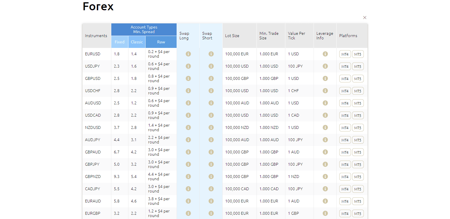Show Swap Short info for EURAUD
This screenshot has height=219, width=450.
(211, 201)
